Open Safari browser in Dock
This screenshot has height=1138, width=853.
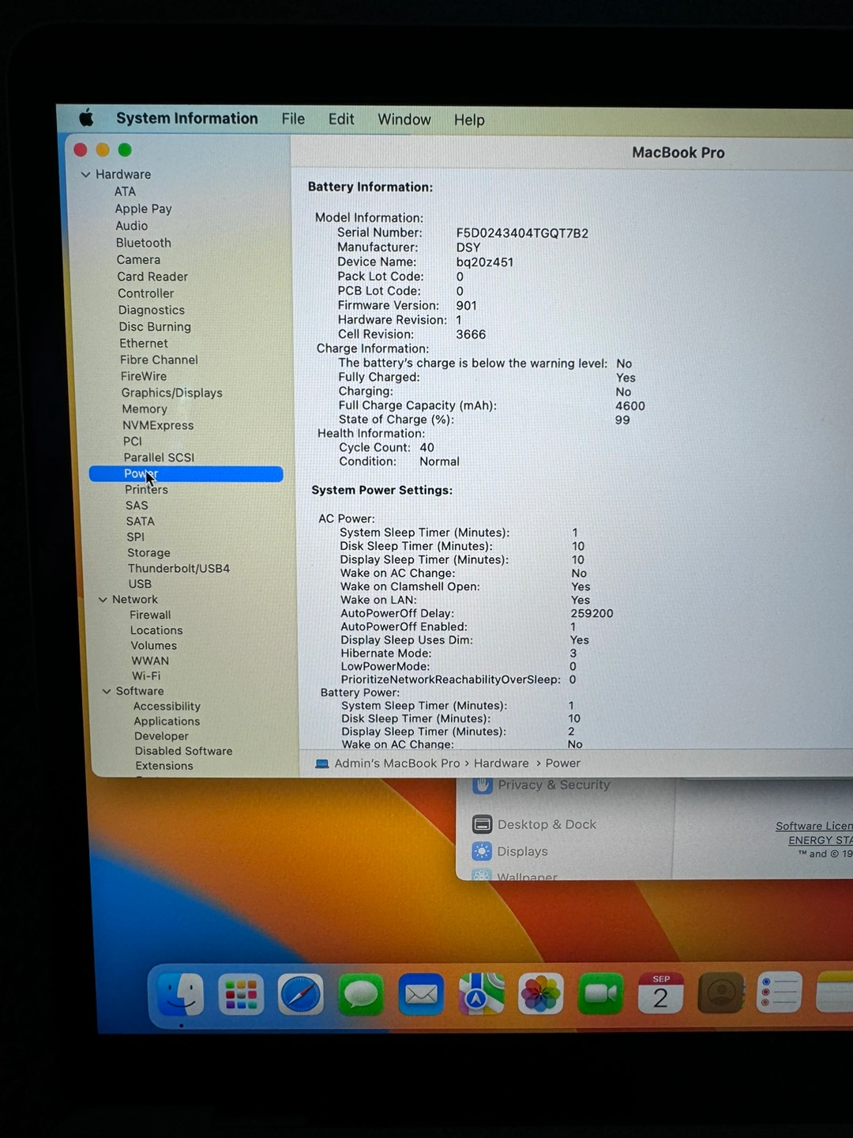[x=301, y=994]
